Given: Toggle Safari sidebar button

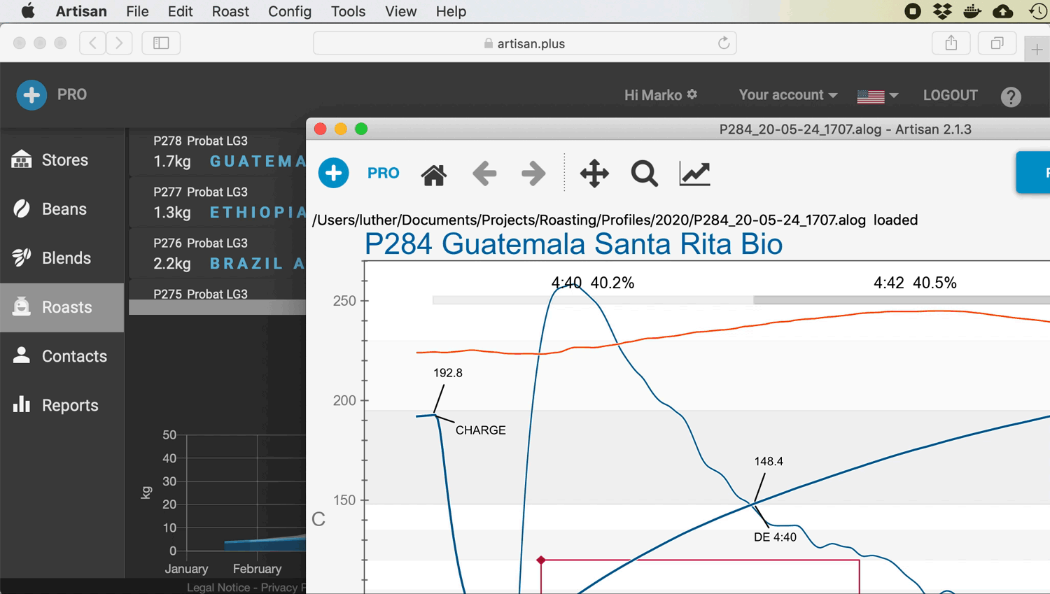Looking at the screenshot, I should tap(161, 43).
